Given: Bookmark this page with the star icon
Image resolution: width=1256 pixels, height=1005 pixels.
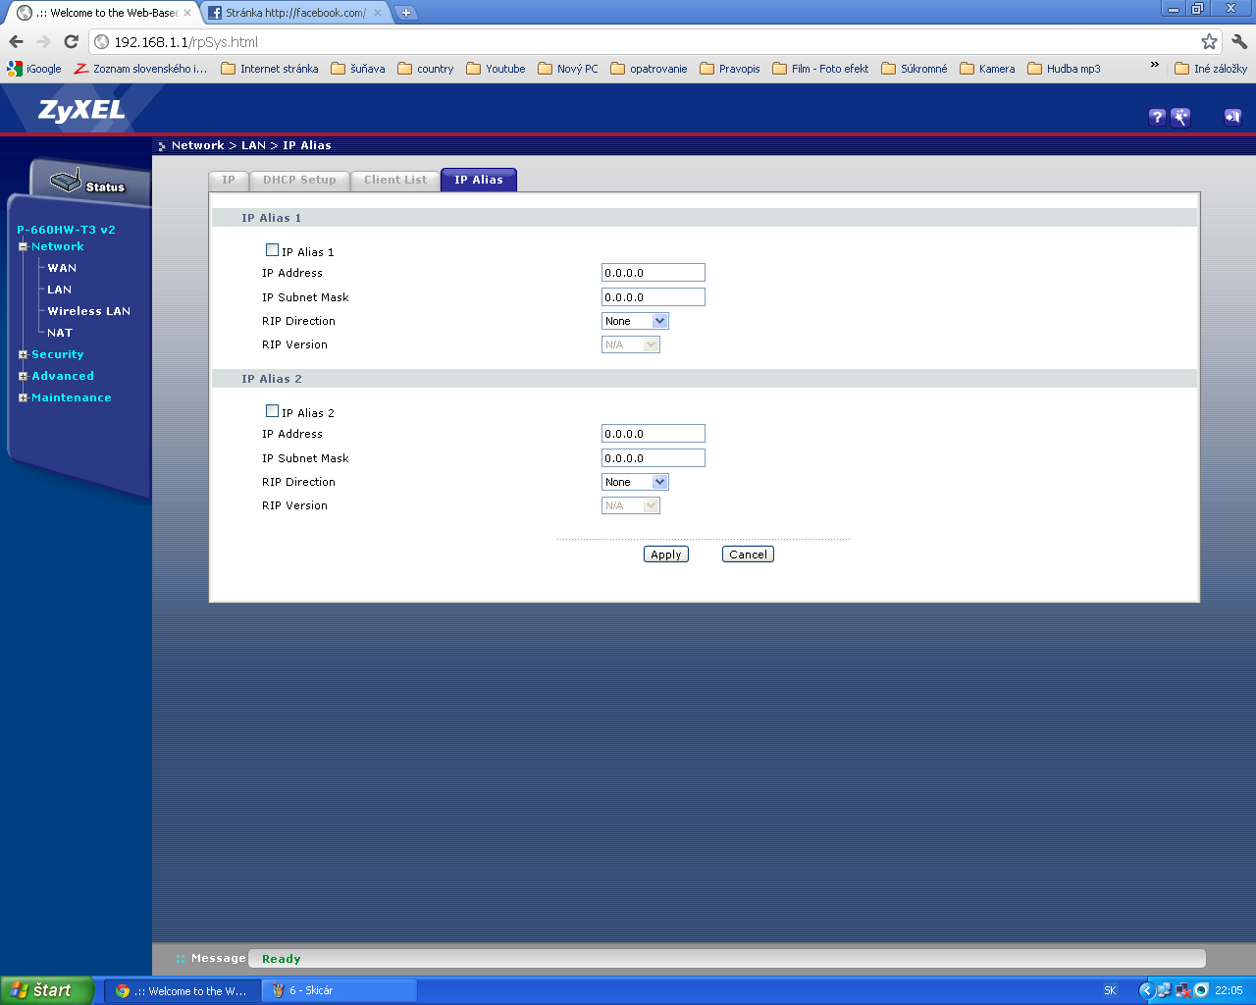Looking at the screenshot, I should point(1209,41).
